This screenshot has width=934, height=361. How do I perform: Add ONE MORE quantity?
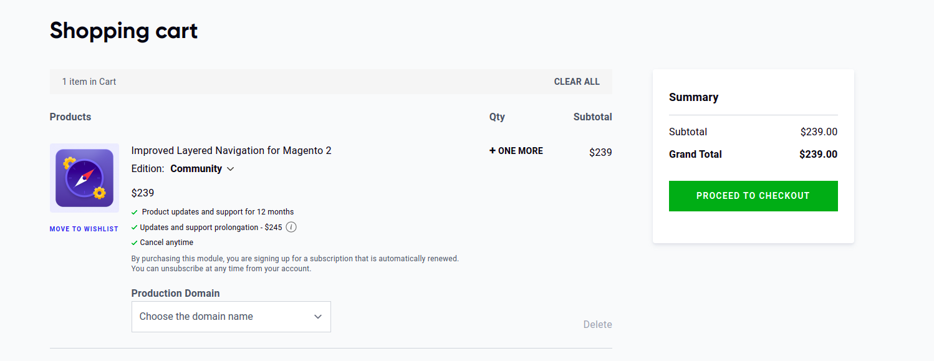click(516, 151)
